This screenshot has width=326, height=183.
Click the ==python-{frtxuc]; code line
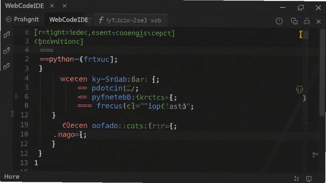pos(79,59)
